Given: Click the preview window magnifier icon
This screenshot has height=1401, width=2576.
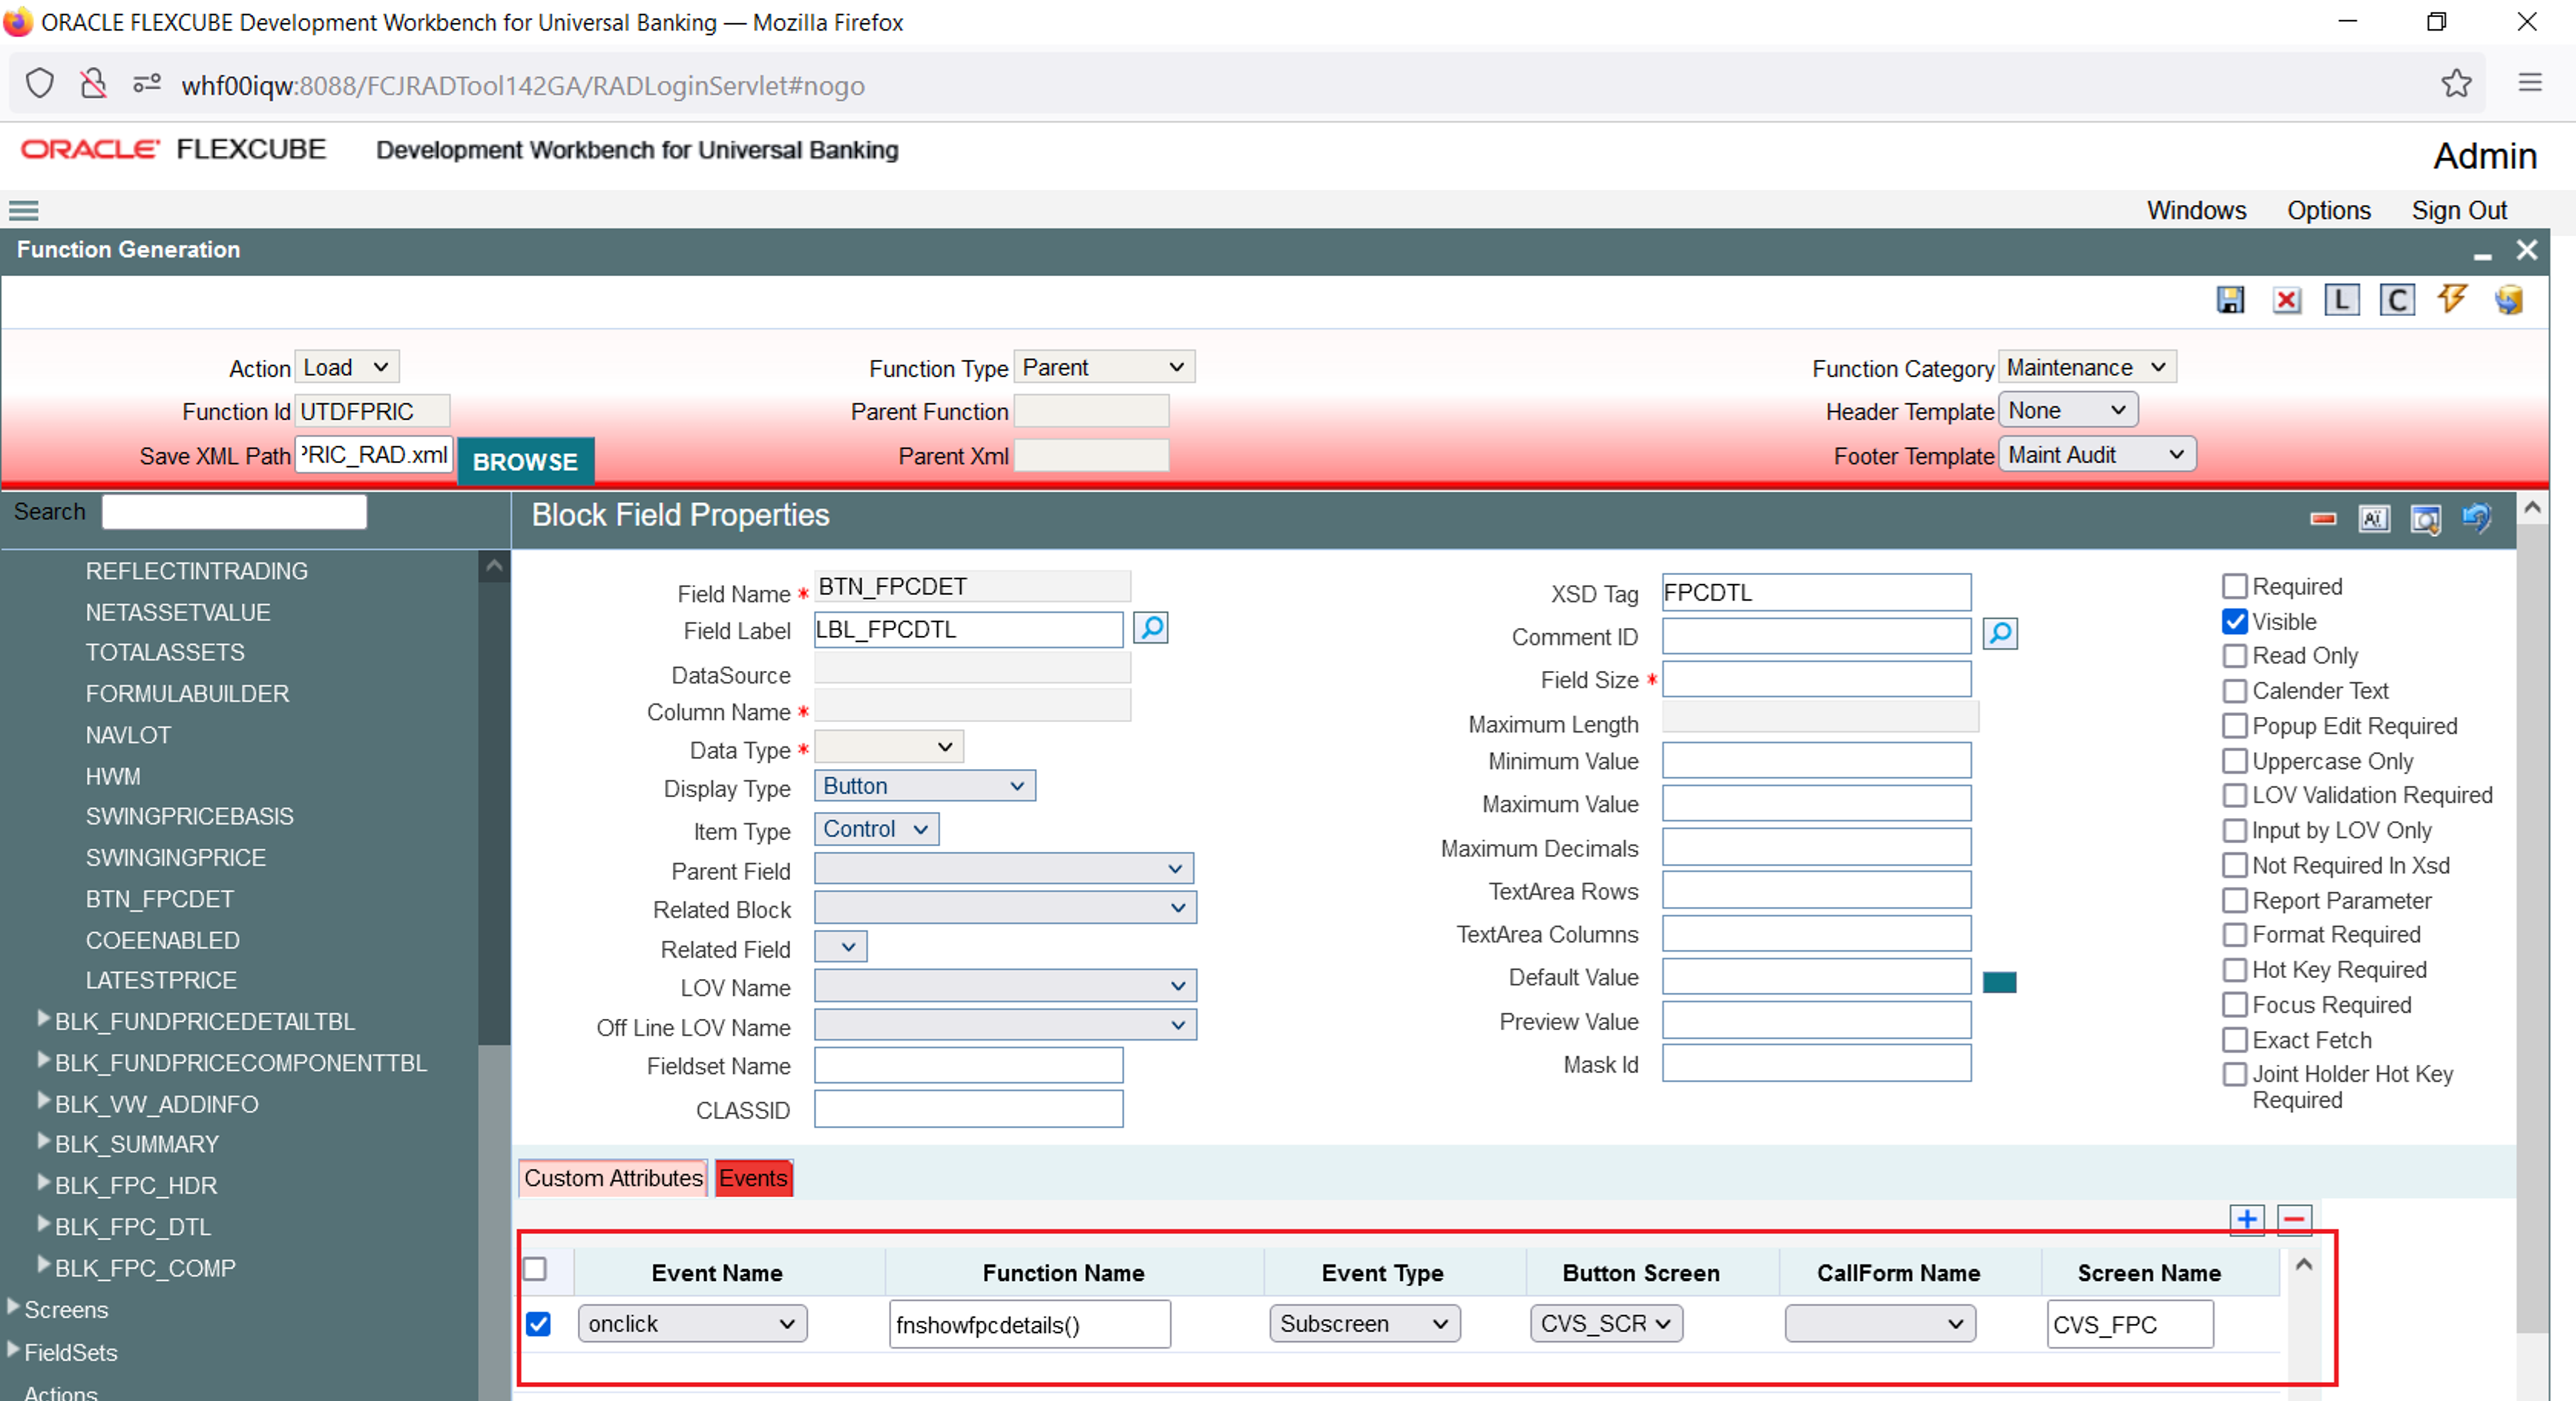Looking at the screenshot, I should 2425,519.
